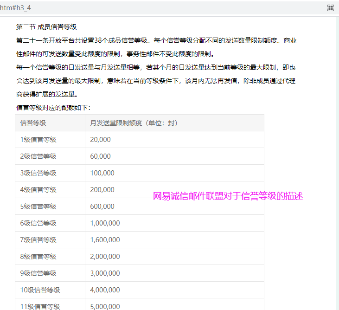Click the value 1,600,000
Screen dimensions: 339x310
(x=105, y=240)
